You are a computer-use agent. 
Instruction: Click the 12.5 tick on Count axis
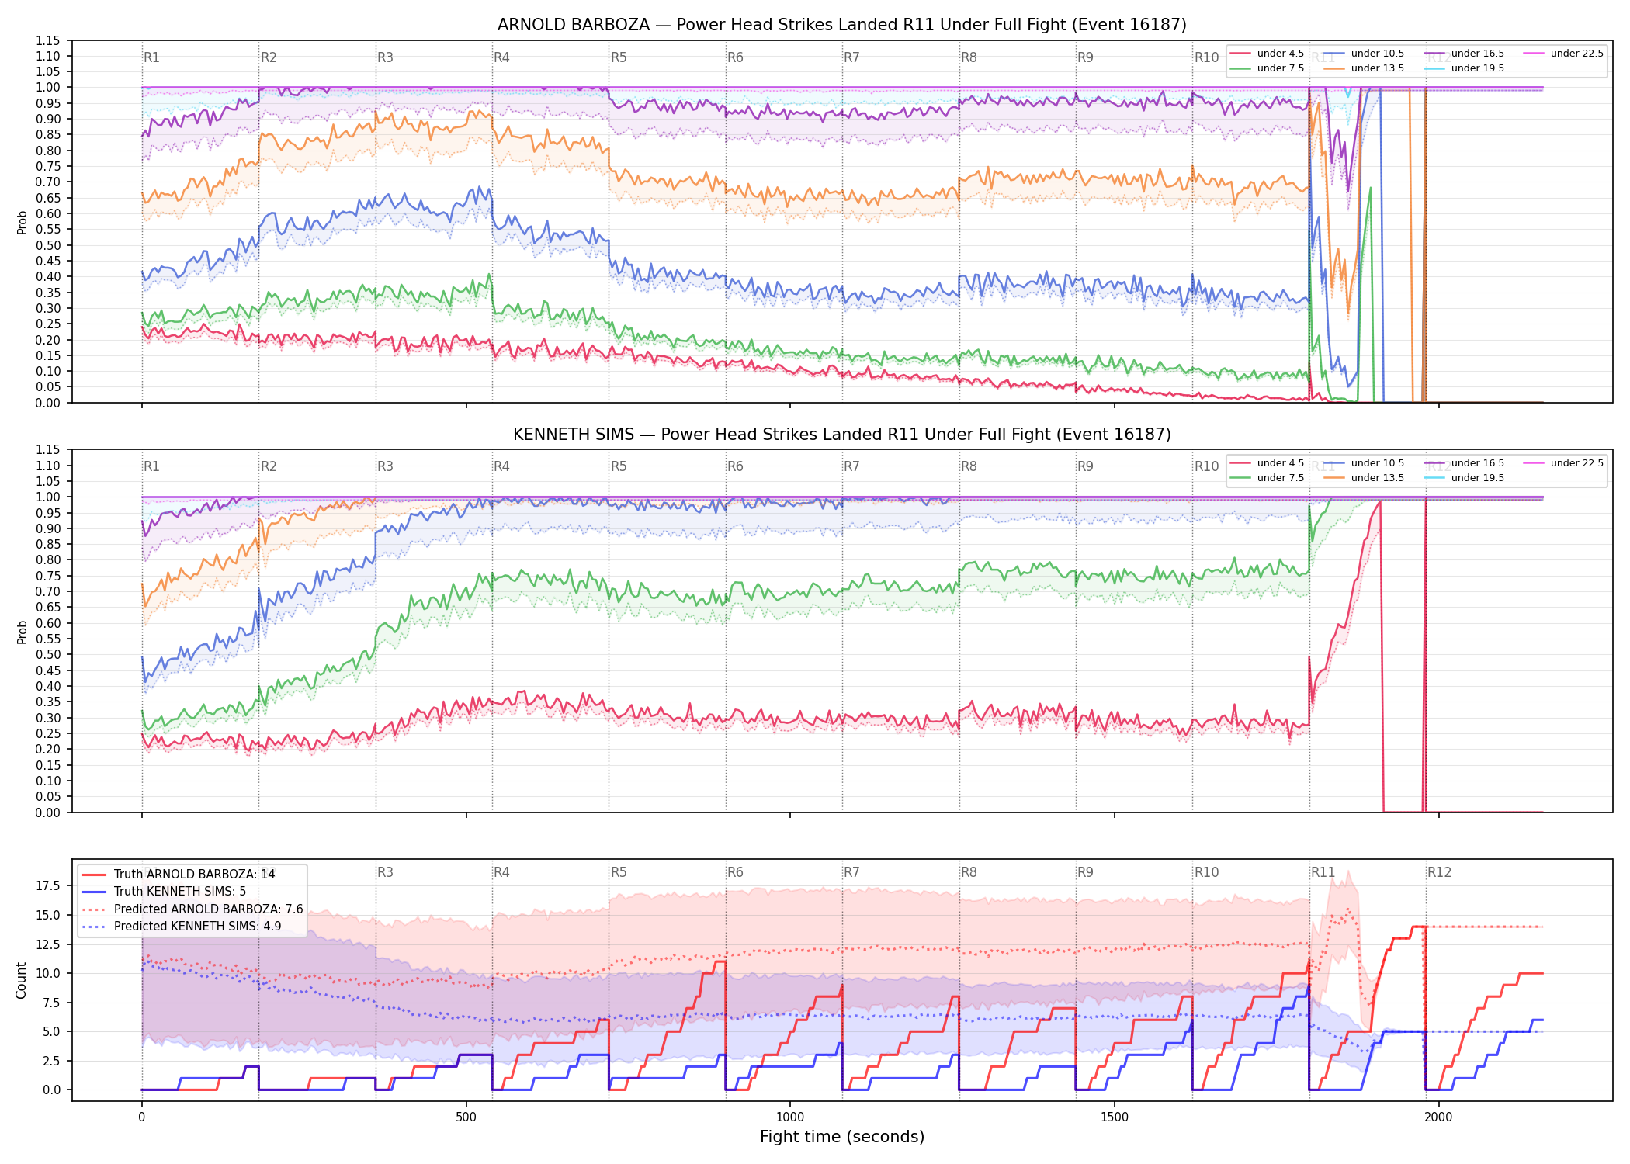(49, 944)
